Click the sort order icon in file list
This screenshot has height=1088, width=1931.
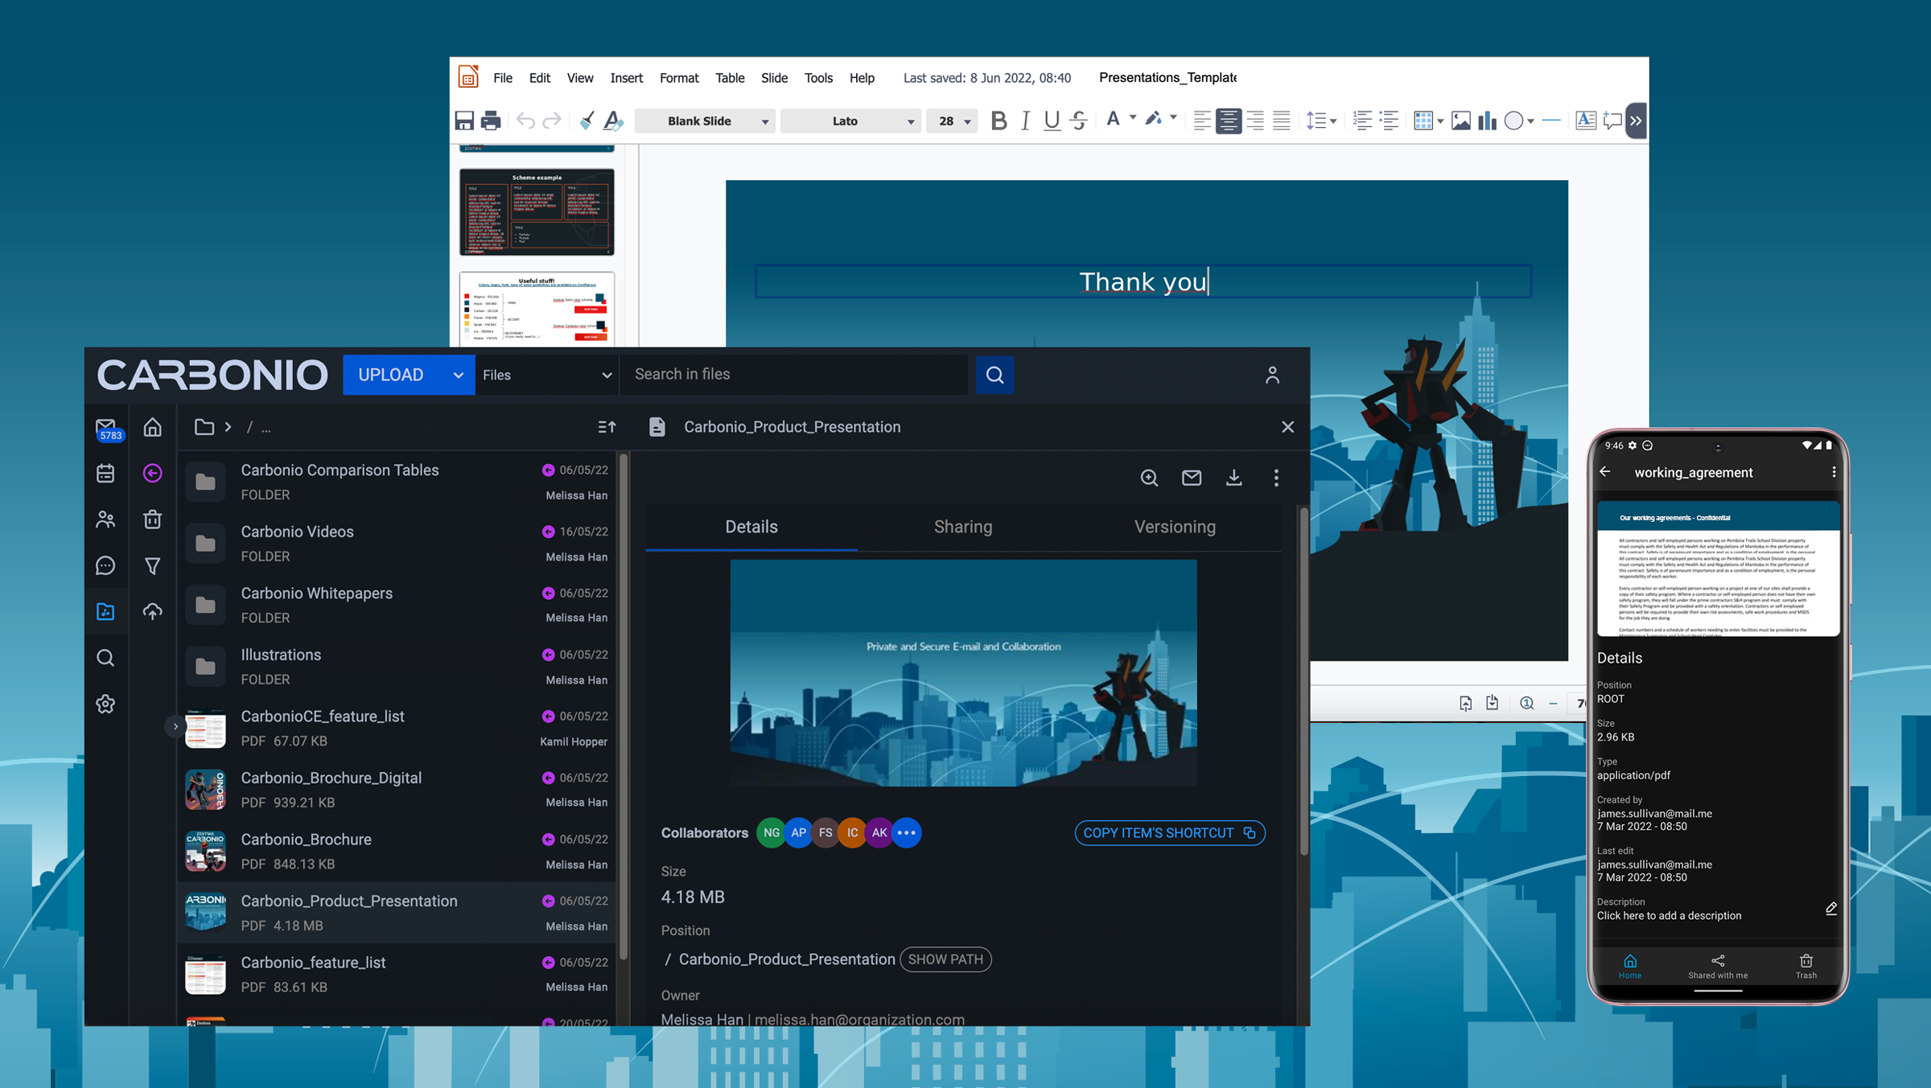point(607,427)
